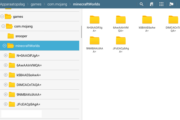Viewport: 180px width, 120px height.
Task: Select the snooper row label in the tree
Action: [x=21, y=36]
